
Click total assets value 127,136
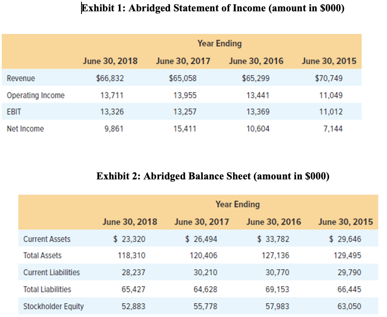275,256
